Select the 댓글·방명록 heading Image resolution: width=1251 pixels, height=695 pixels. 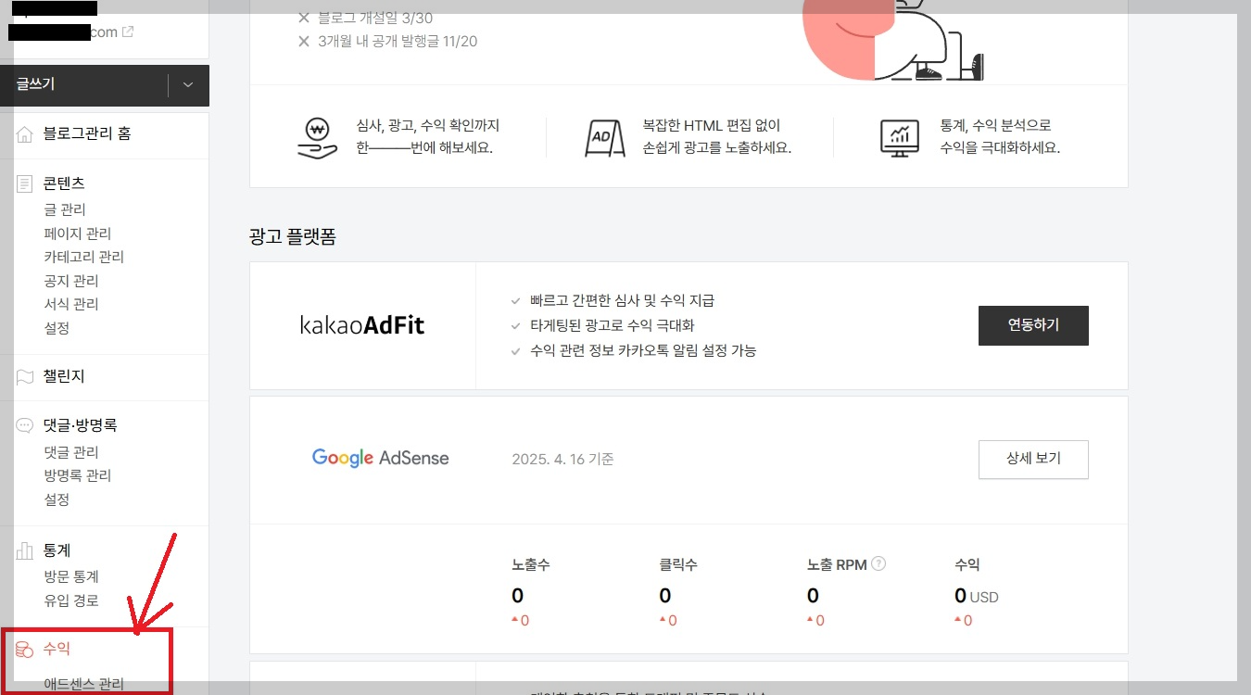point(80,425)
